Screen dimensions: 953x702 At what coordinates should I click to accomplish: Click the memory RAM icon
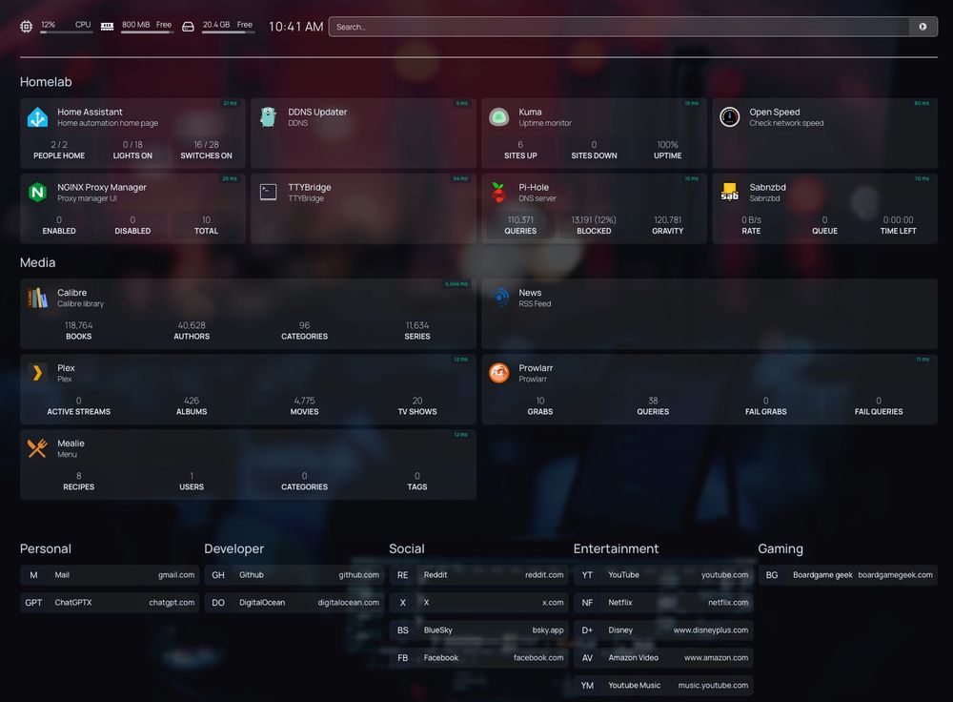(x=107, y=26)
